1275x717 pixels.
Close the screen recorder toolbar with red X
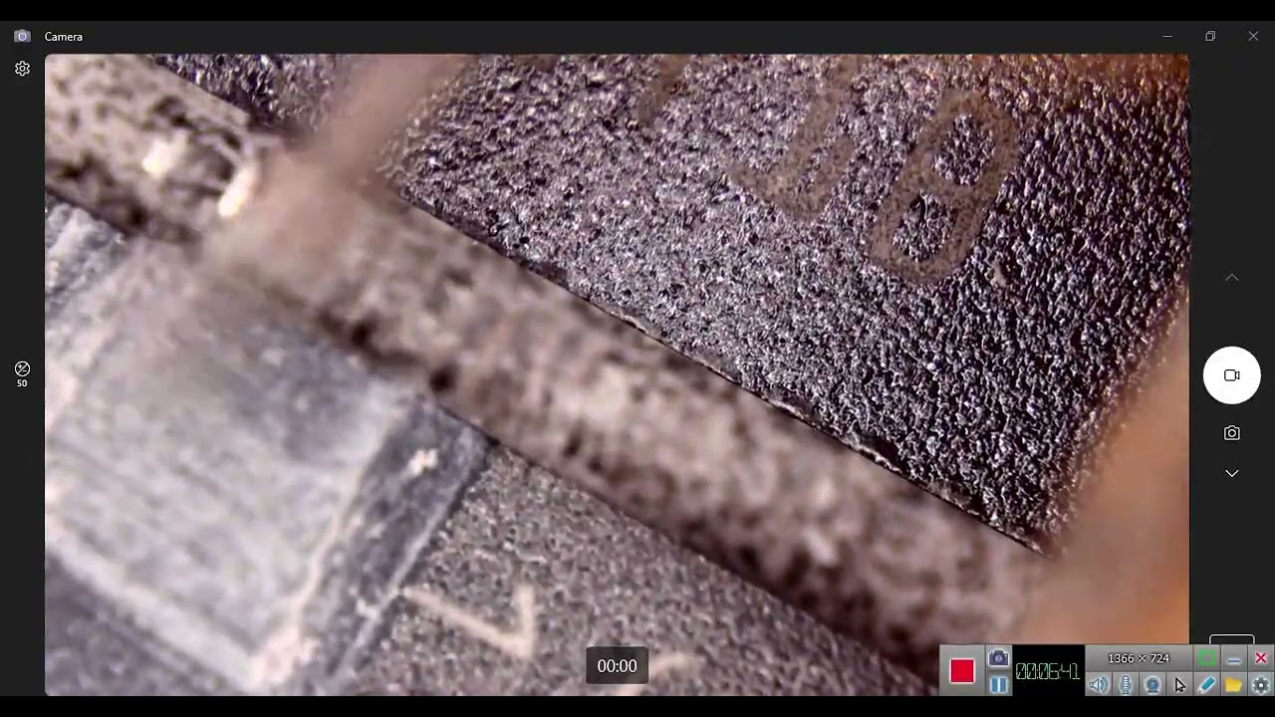coord(1260,658)
